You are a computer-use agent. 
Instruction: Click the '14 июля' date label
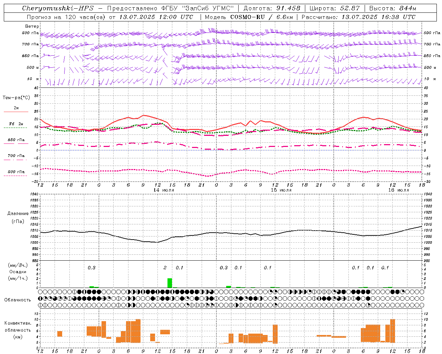pyautogui.click(x=164, y=190)
